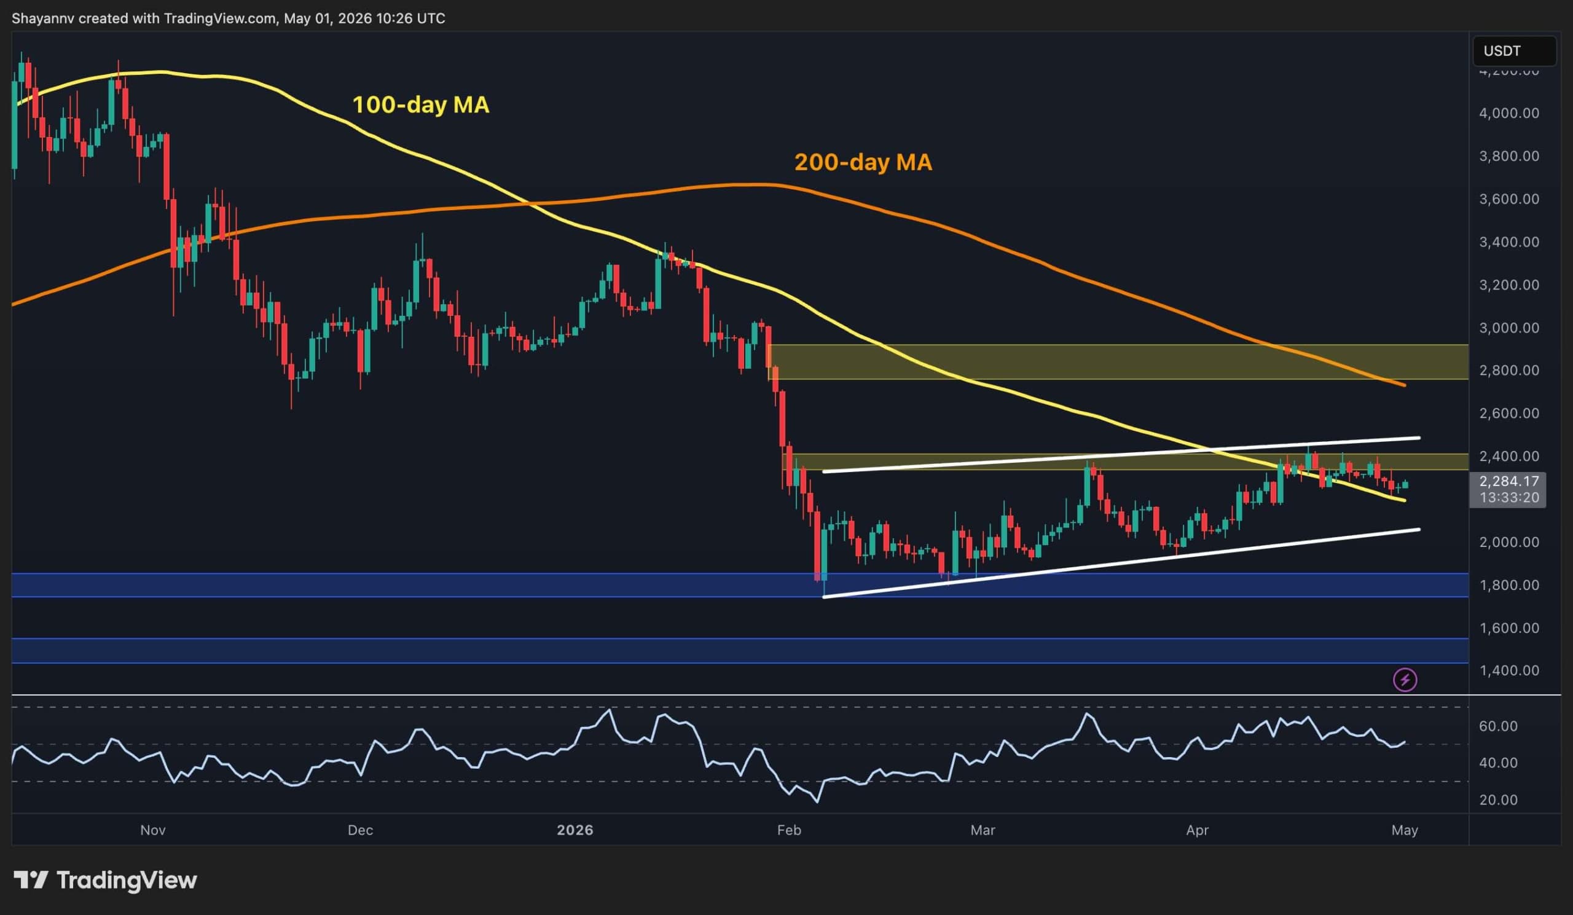Click the 4,000.00 price axis label
1573x915 pixels.
point(1508,113)
